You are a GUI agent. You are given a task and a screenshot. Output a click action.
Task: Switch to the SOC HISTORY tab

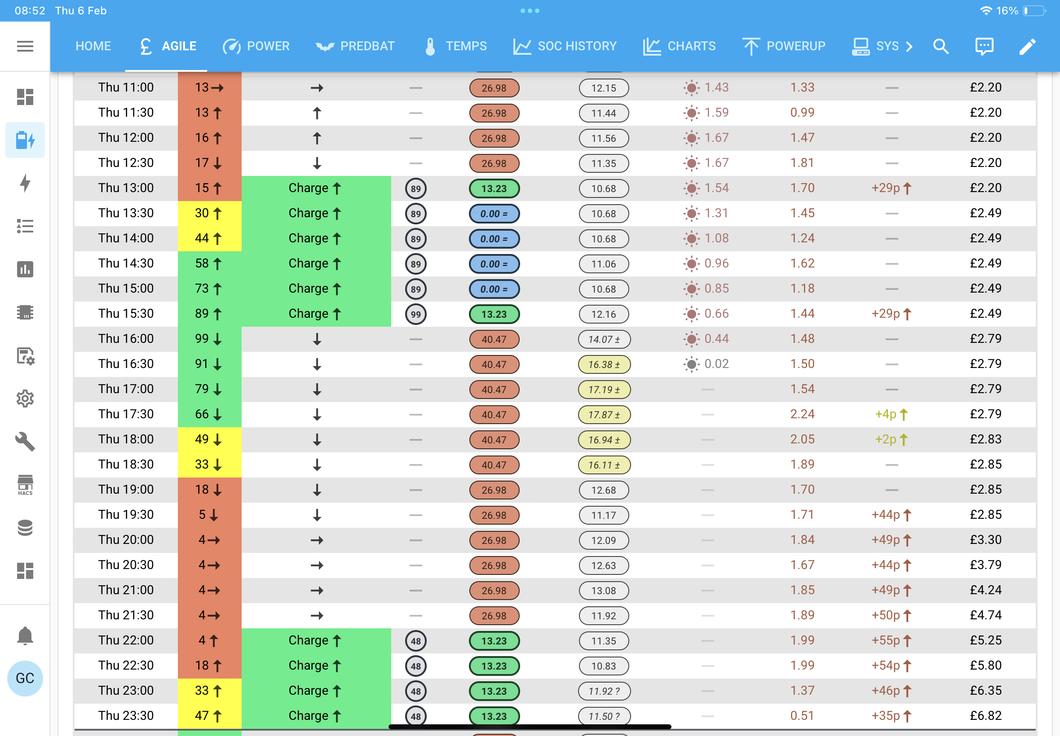pyautogui.click(x=565, y=46)
